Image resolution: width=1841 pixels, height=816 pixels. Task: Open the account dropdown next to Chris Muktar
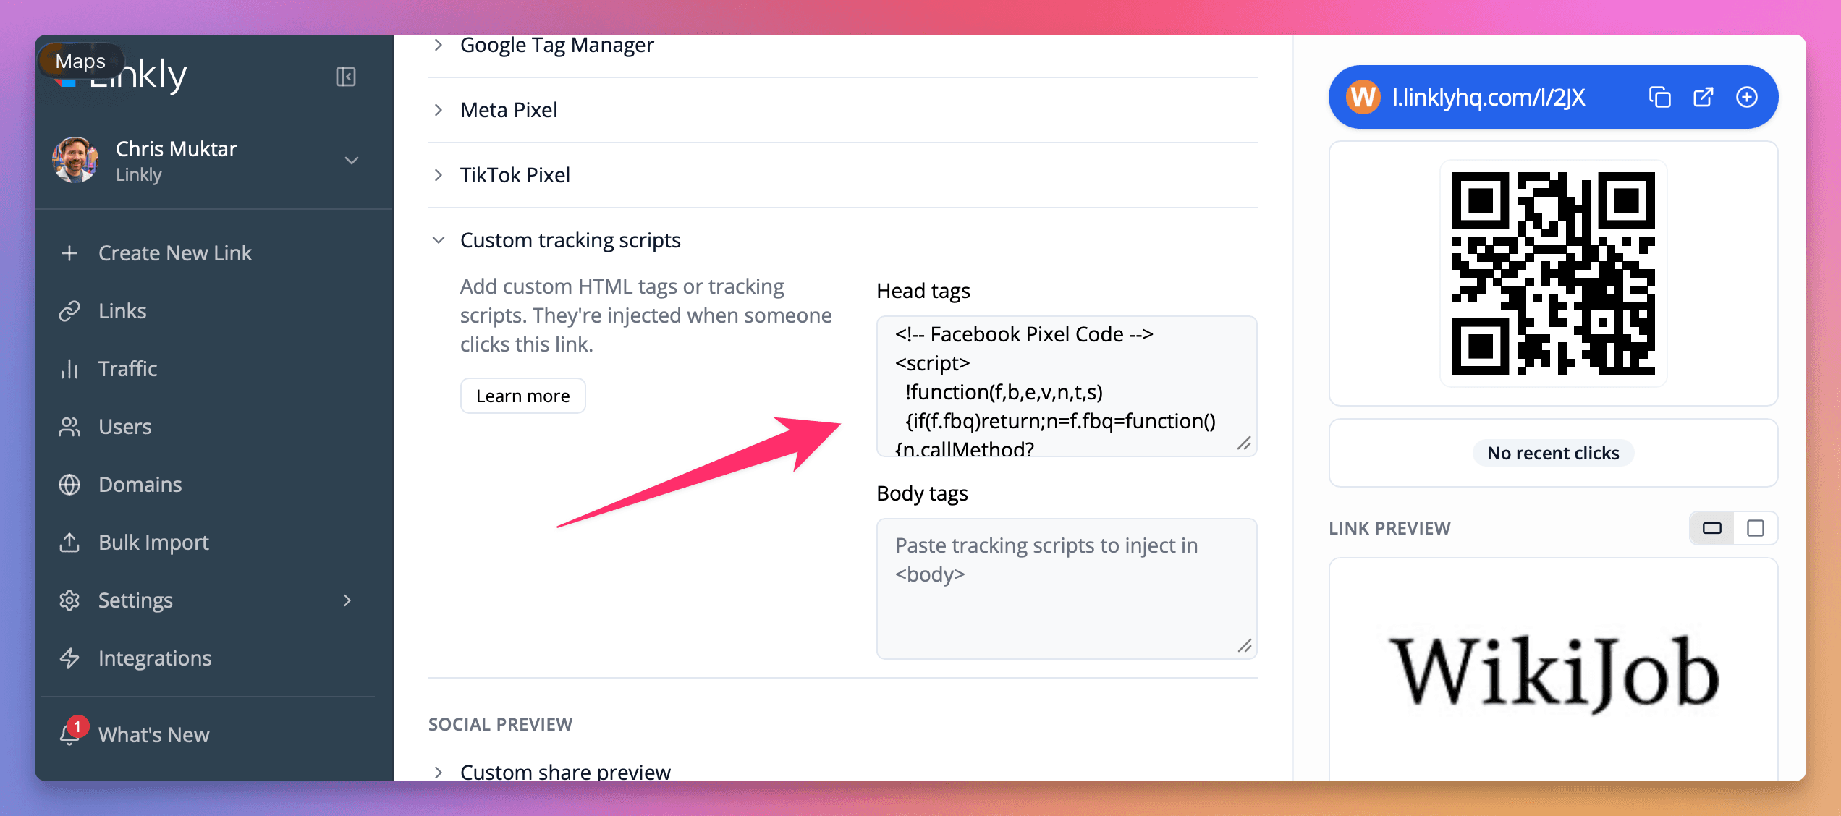click(352, 161)
